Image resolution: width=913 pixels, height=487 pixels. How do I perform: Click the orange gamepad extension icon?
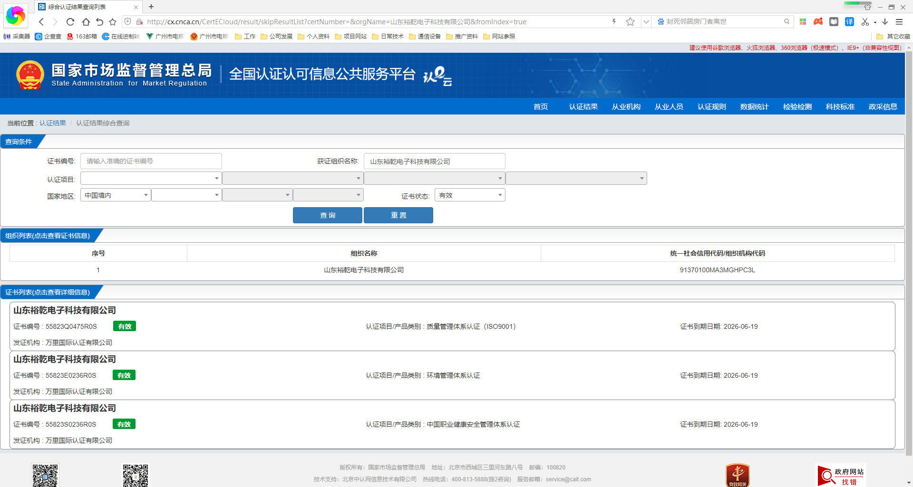pos(818,21)
